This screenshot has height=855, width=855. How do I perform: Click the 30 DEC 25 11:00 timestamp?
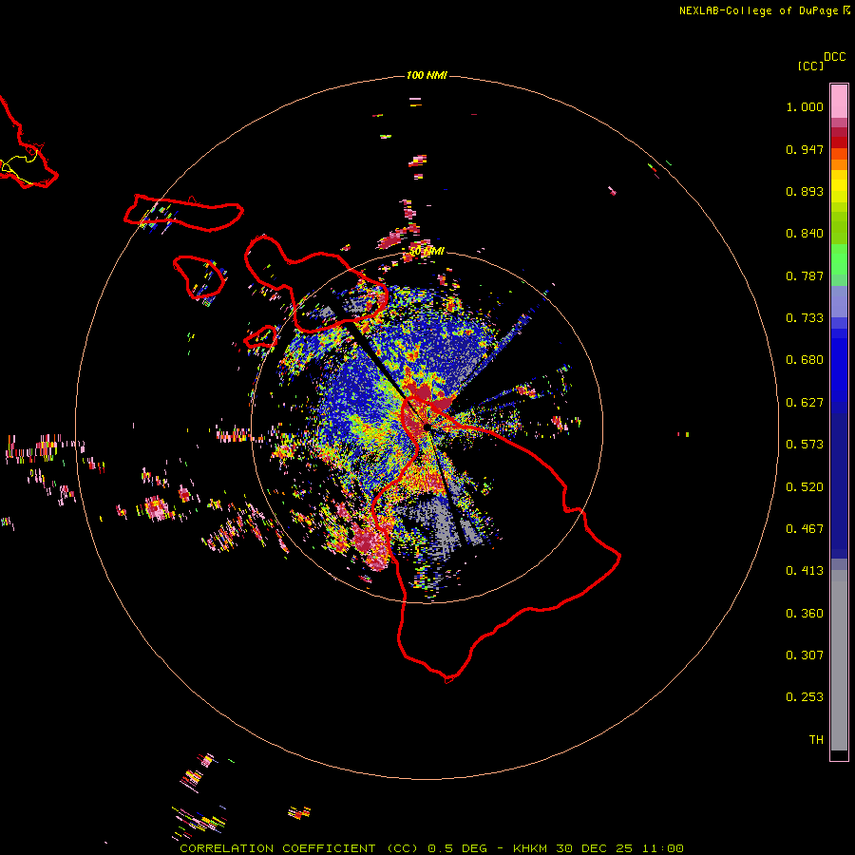pyautogui.click(x=620, y=848)
